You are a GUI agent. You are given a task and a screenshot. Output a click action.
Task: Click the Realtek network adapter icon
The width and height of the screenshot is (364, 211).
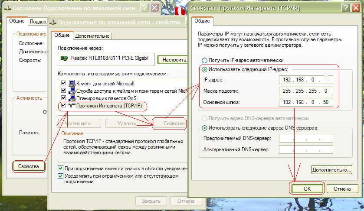65,58
